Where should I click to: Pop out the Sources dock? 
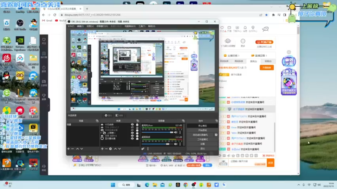pos(138,121)
